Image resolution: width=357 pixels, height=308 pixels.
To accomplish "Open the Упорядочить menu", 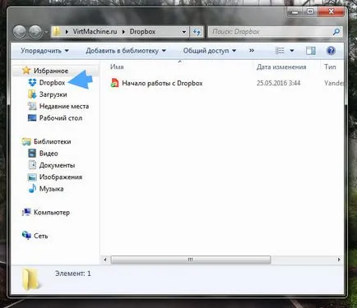I will point(44,51).
